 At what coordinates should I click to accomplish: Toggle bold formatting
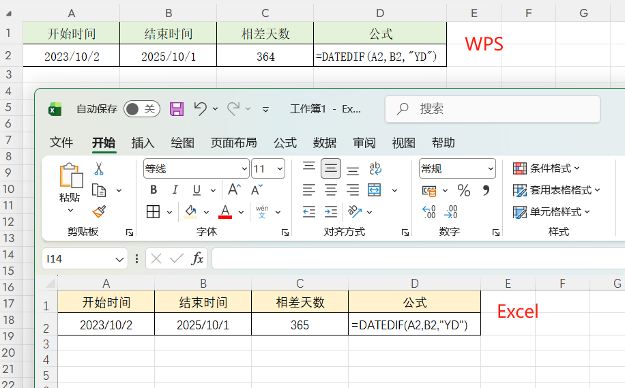pos(154,190)
